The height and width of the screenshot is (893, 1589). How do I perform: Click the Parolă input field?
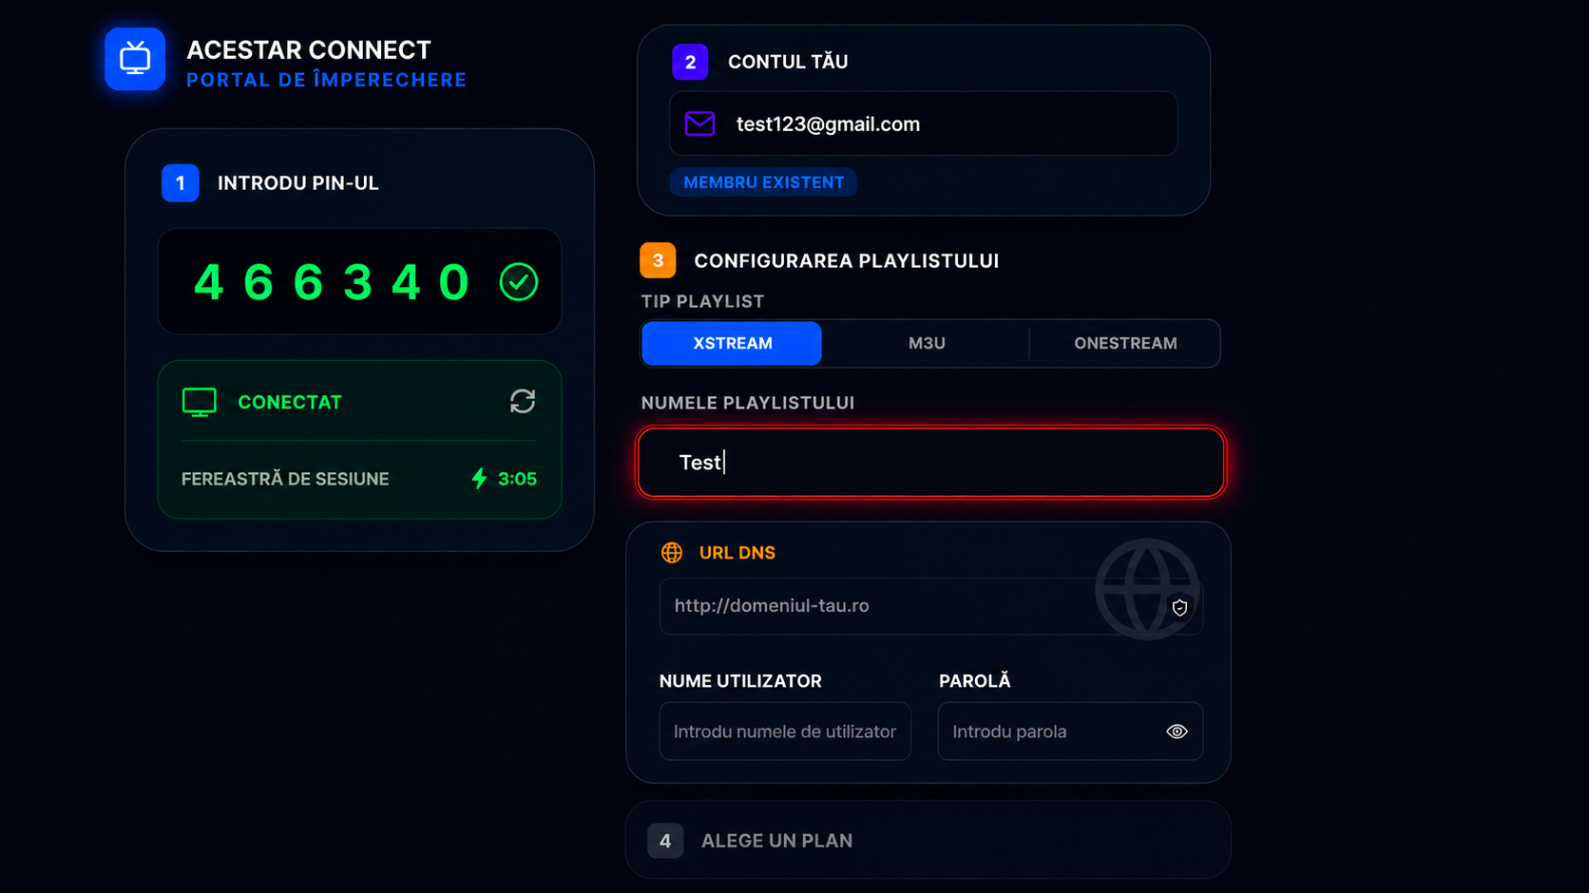[1070, 731]
